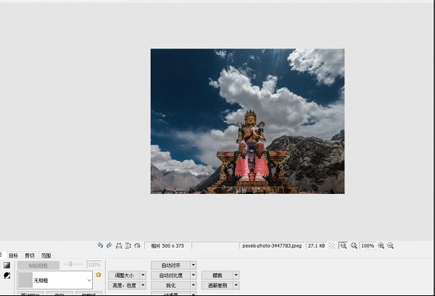Open the 朦胧 dropdown arrow
This screenshot has width=435, height=296.
click(236, 275)
